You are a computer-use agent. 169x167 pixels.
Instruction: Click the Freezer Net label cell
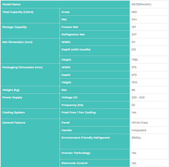(x=95, y=27)
